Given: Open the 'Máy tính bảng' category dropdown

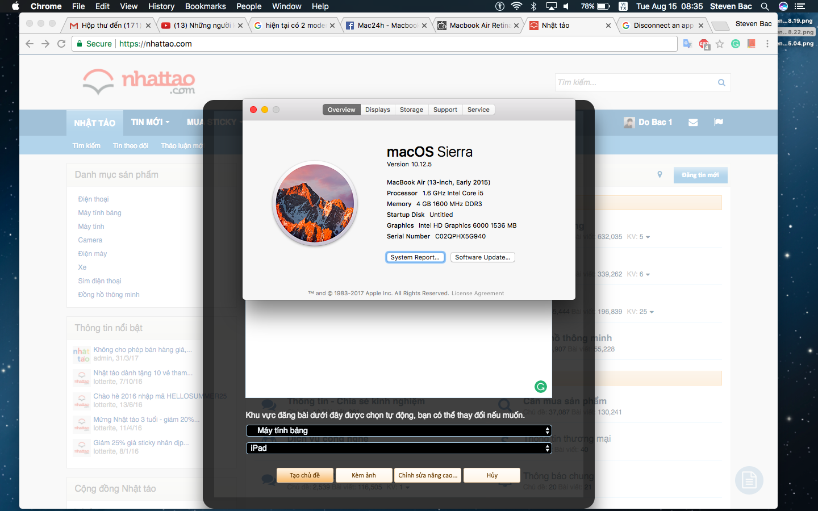Looking at the screenshot, I should click(x=399, y=430).
